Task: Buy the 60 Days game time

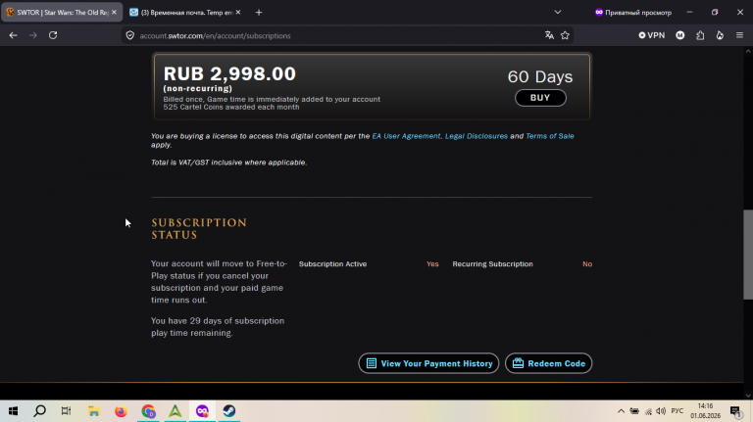Action: click(x=540, y=98)
